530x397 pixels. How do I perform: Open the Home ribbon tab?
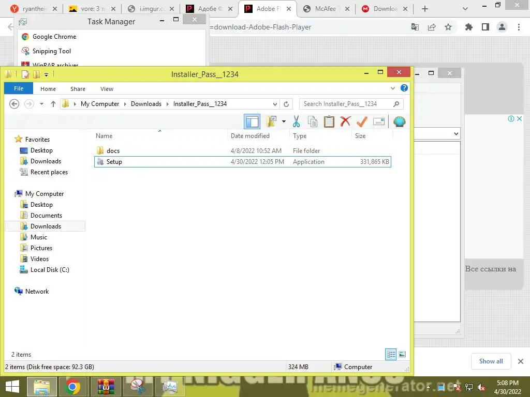[48, 89]
